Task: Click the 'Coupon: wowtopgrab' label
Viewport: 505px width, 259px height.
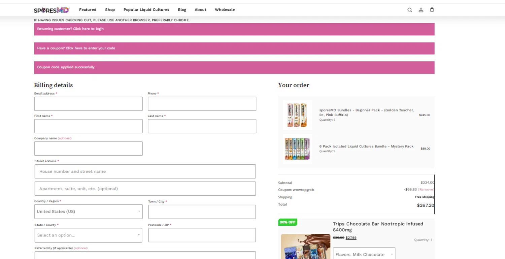Action: pos(296,190)
